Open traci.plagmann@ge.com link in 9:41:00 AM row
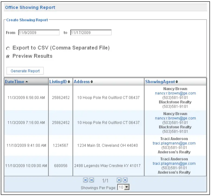The image size is (211, 196). coord(174,143)
